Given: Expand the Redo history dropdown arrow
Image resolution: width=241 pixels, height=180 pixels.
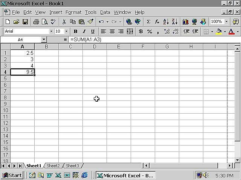Looking at the screenshot, I should tap(120, 22).
